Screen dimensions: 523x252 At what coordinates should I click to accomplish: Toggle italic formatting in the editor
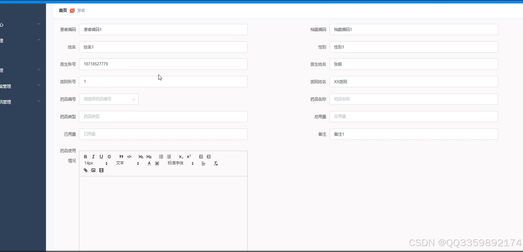[x=93, y=157]
